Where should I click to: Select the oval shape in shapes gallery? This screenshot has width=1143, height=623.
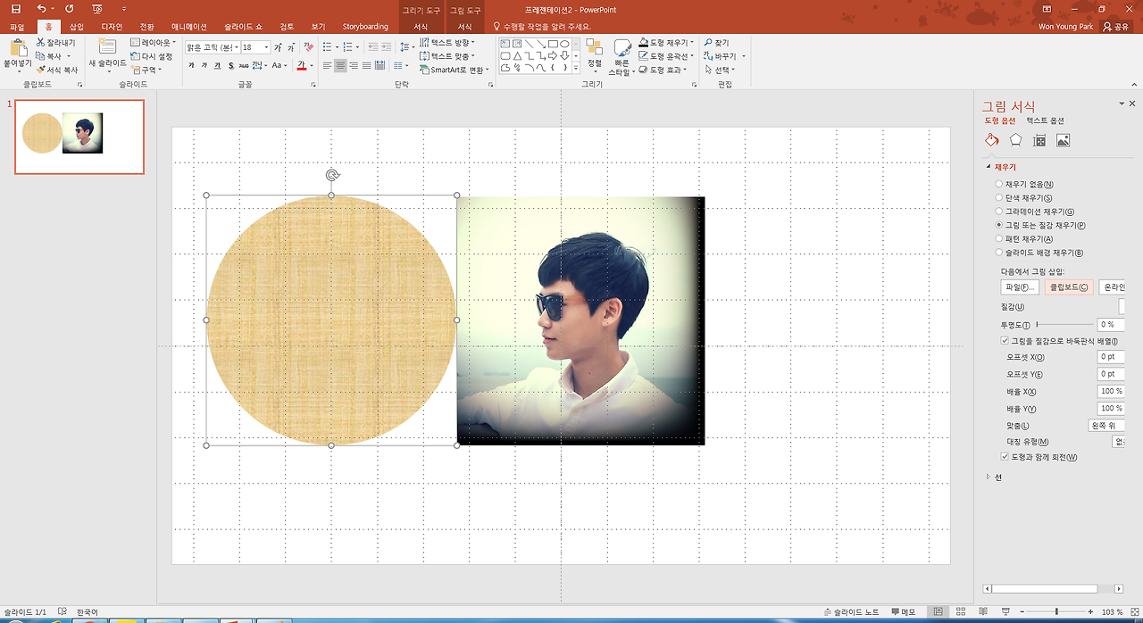pos(565,43)
